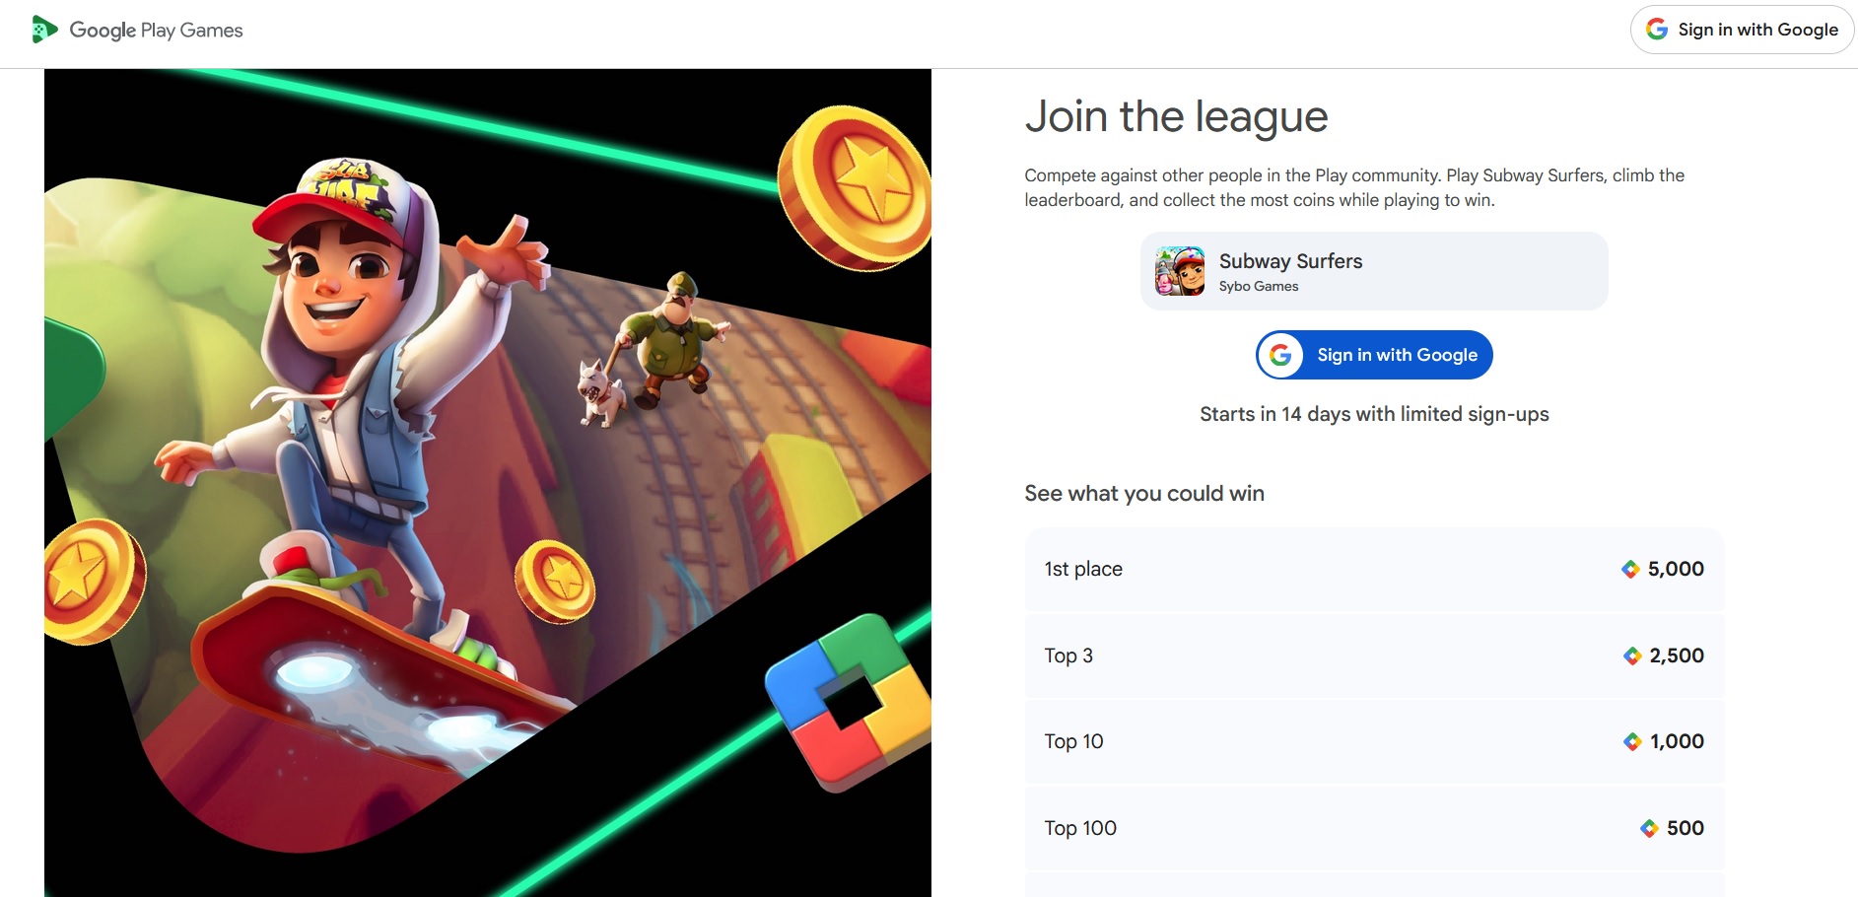Click the points diamond icon beside 2,500
The height and width of the screenshot is (897, 1858).
pos(1632,655)
